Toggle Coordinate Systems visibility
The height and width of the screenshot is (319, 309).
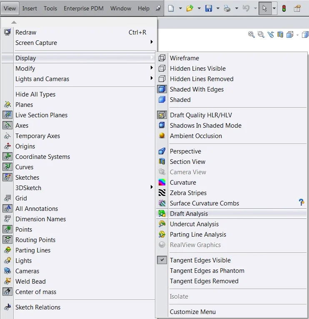click(x=7, y=156)
